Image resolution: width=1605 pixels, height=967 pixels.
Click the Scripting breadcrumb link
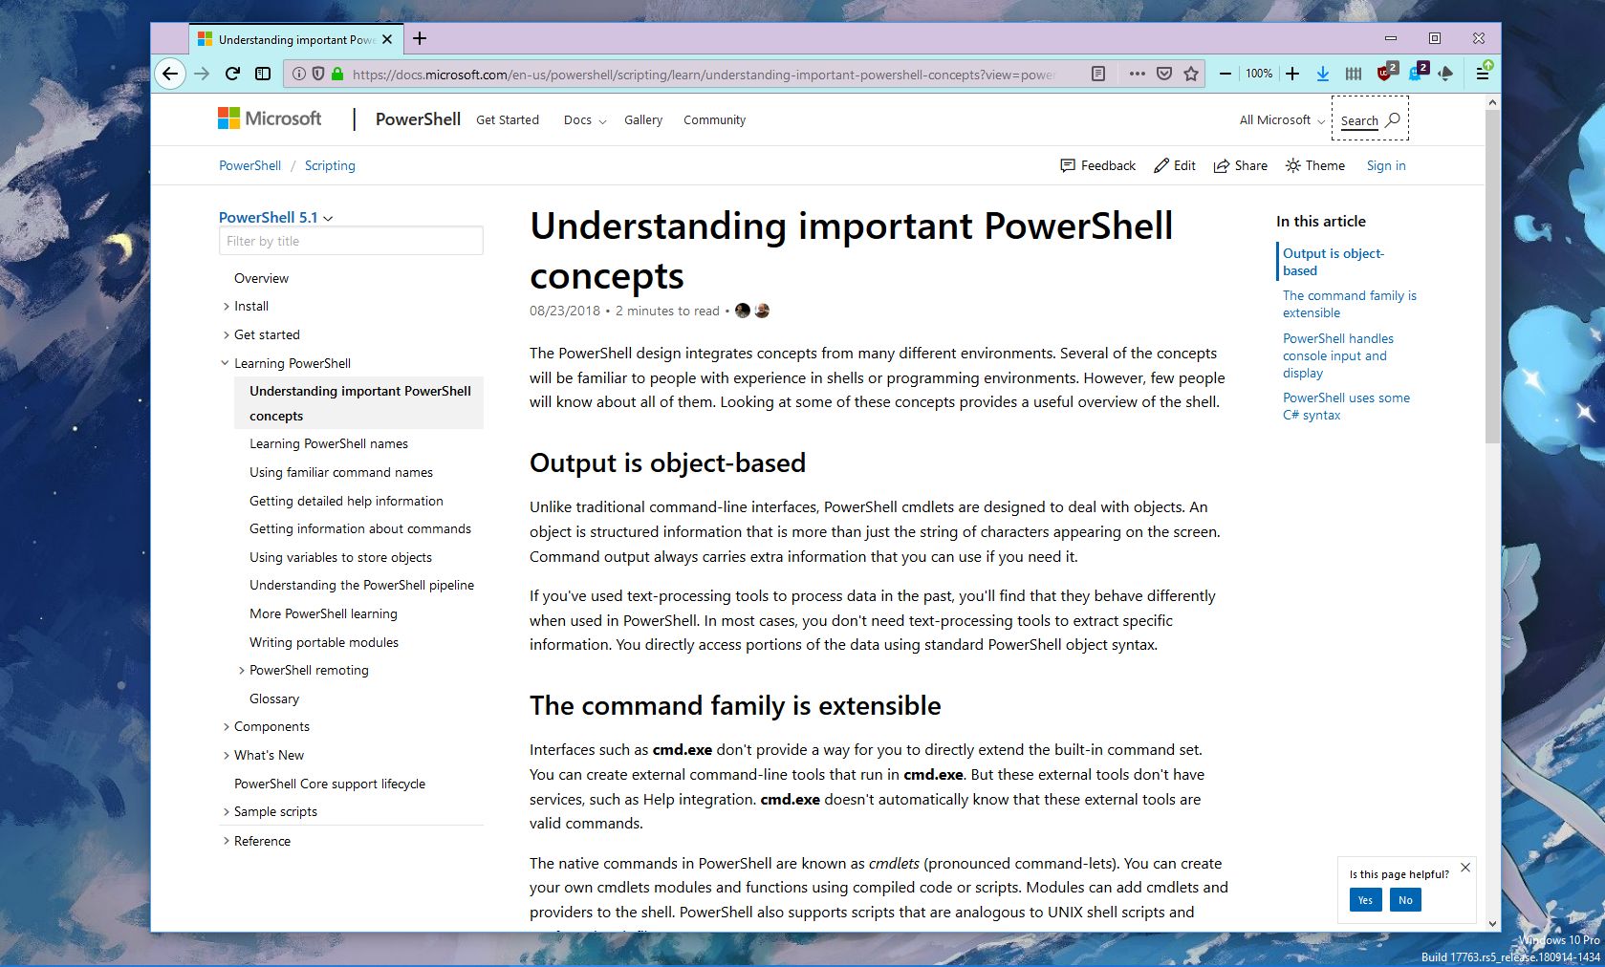tap(330, 165)
